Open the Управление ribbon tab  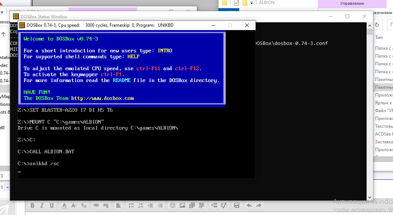352,3
